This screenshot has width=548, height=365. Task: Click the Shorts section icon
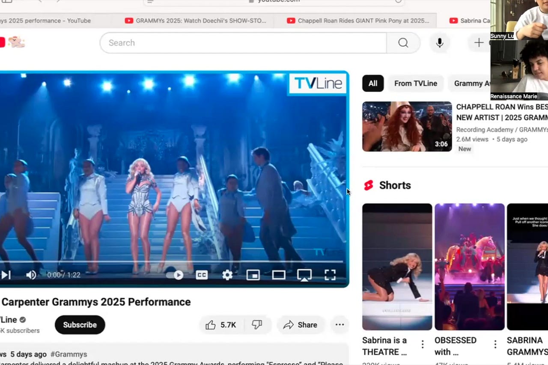(369, 185)
